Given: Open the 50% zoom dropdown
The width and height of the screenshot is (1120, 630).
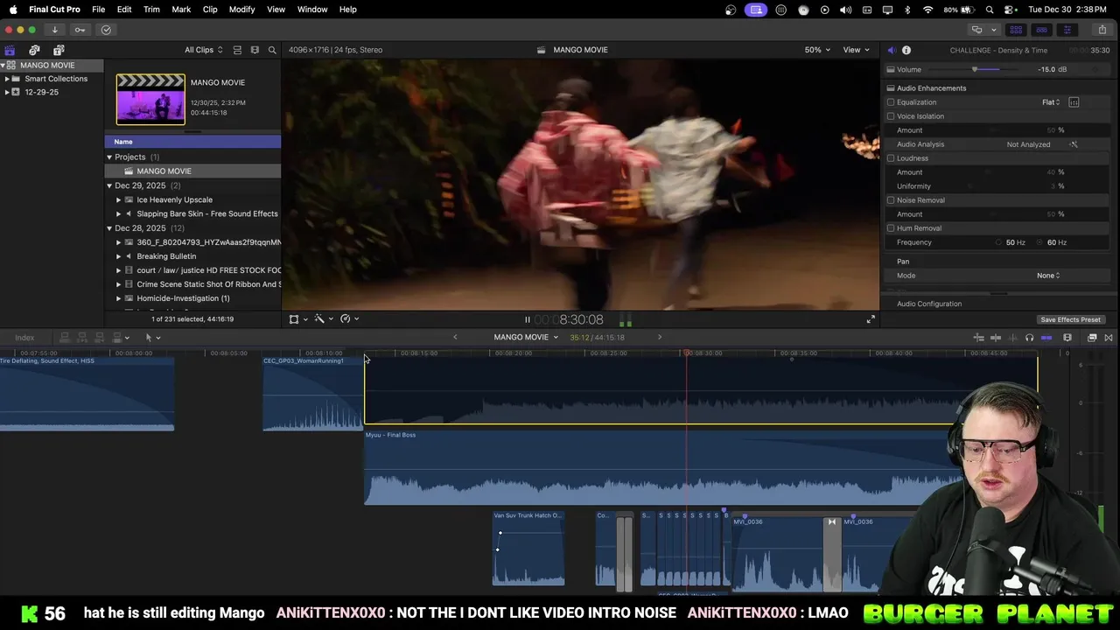Looking at the screenshot, I should point(818,50).
